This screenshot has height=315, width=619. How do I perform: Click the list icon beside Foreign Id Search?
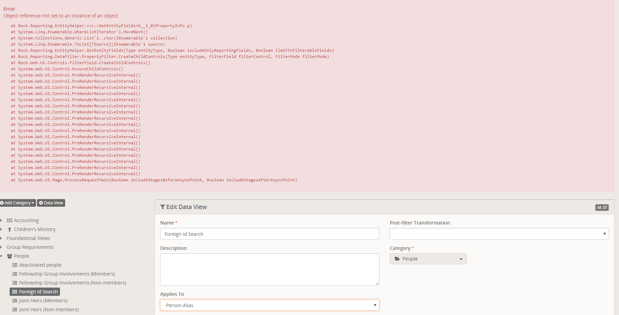(x=15, y=292)
